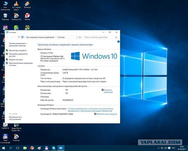Minimize the Система window

103,32
